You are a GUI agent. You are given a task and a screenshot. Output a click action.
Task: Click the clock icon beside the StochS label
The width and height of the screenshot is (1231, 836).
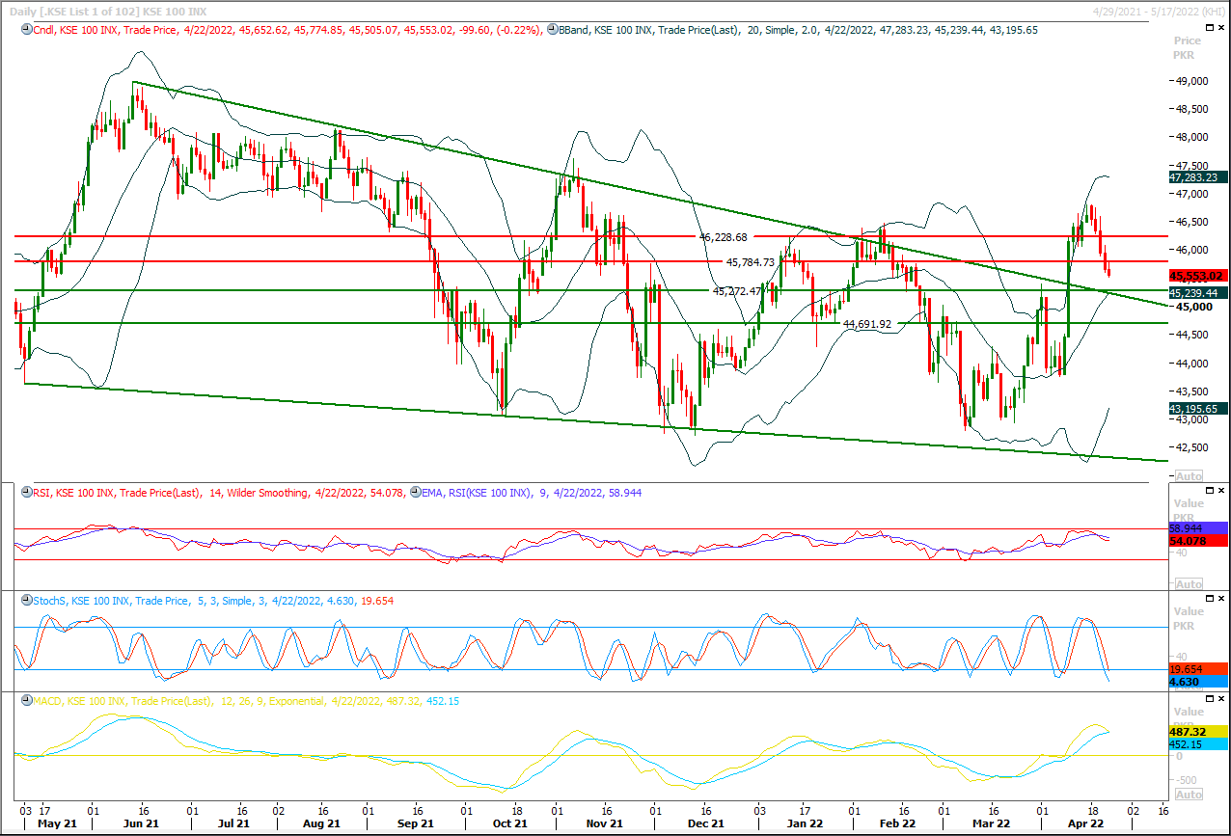tap(26, 601)
